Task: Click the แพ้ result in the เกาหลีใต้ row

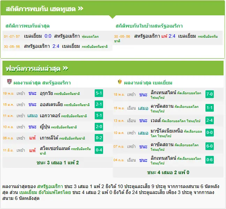Action: pos(32,138)
